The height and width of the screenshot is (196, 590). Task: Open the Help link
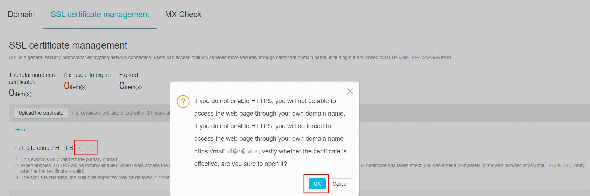[x=20, y=130]
